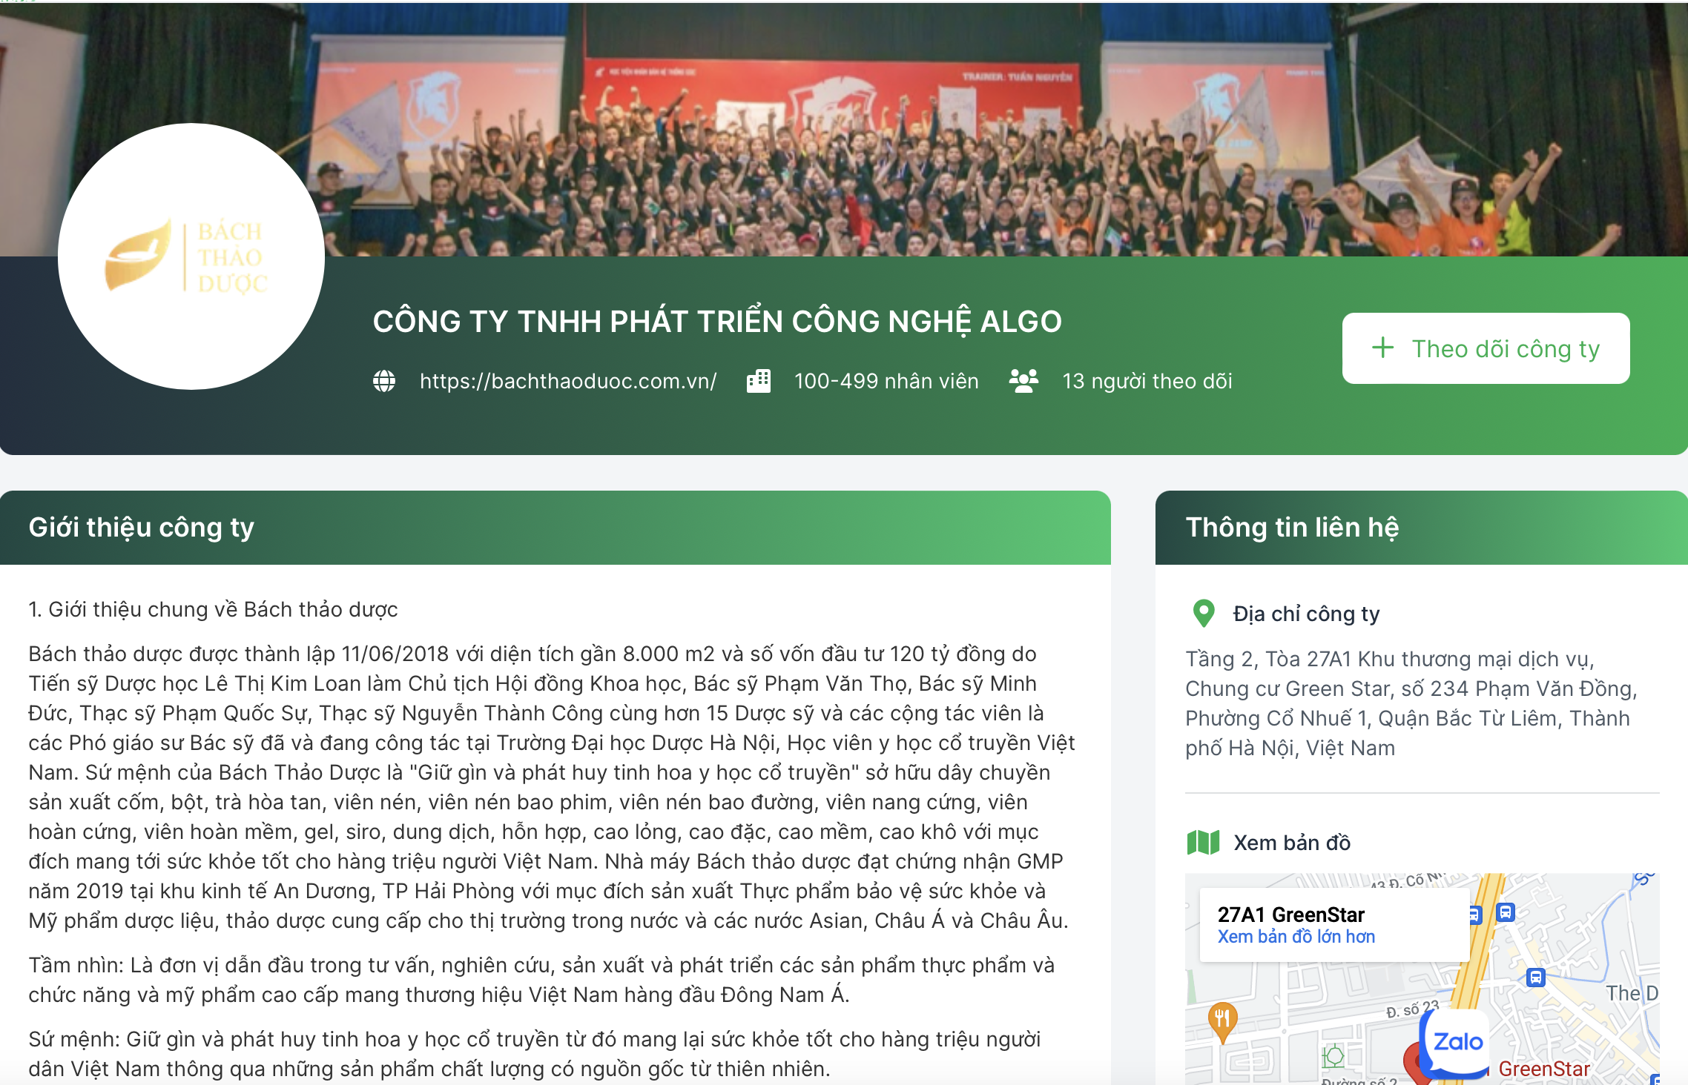Open Xem bản đồ lớn hơn link
This screenshot has height=1085, width=1688.
coord(1296,937)
